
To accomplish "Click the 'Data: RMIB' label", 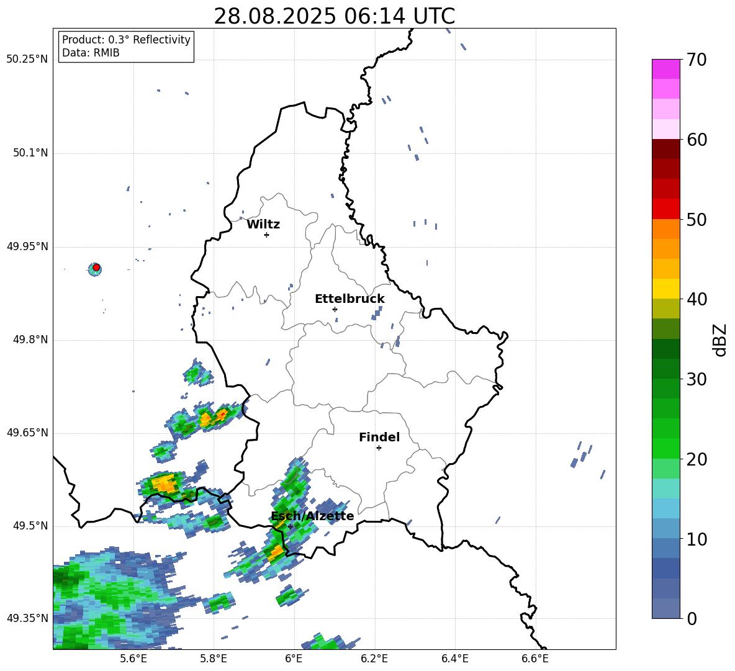I will tap(91, 53).
